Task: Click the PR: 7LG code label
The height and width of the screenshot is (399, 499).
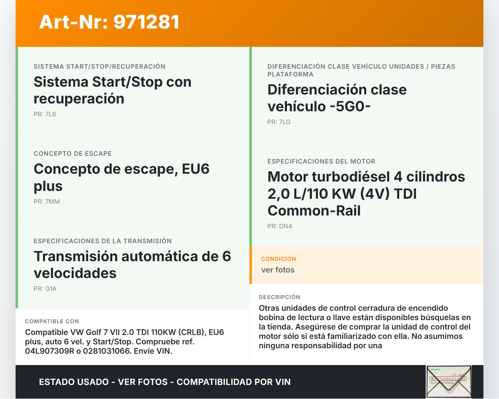Action: coord(279,122)
